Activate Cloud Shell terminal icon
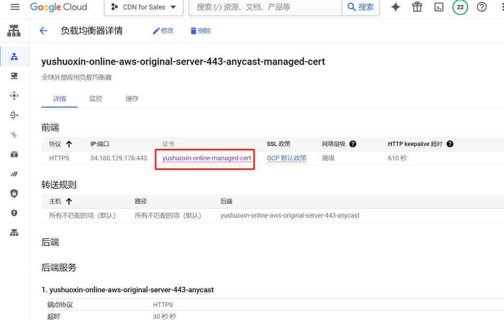 (439, 7)
